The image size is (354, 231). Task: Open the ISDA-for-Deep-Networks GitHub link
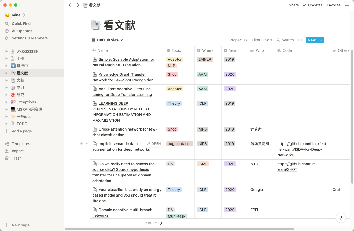[x=302, y=149]
